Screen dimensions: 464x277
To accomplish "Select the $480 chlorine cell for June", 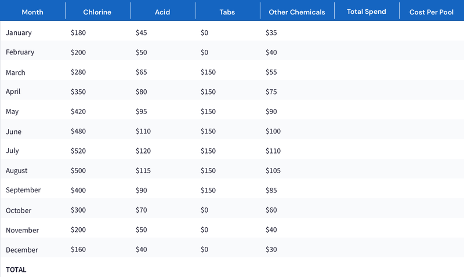I will tap(79, 132).
